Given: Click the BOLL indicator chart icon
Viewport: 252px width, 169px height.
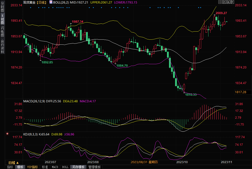Looking at the screenshot, I should (51, 2).
